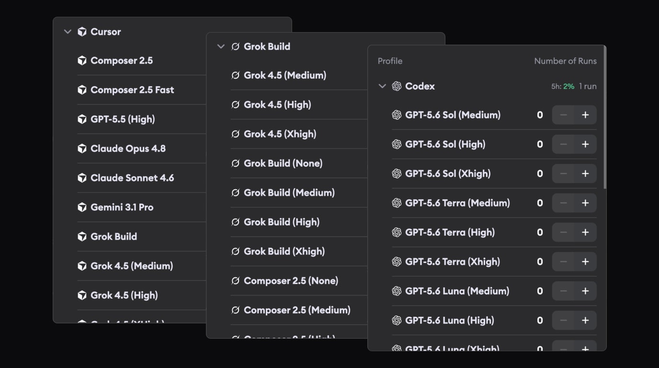Click OpenAI icon beside GPT-5.6 Terra (Medium)
The height and width of the screenshot is (368, 659).
(397, 203)
